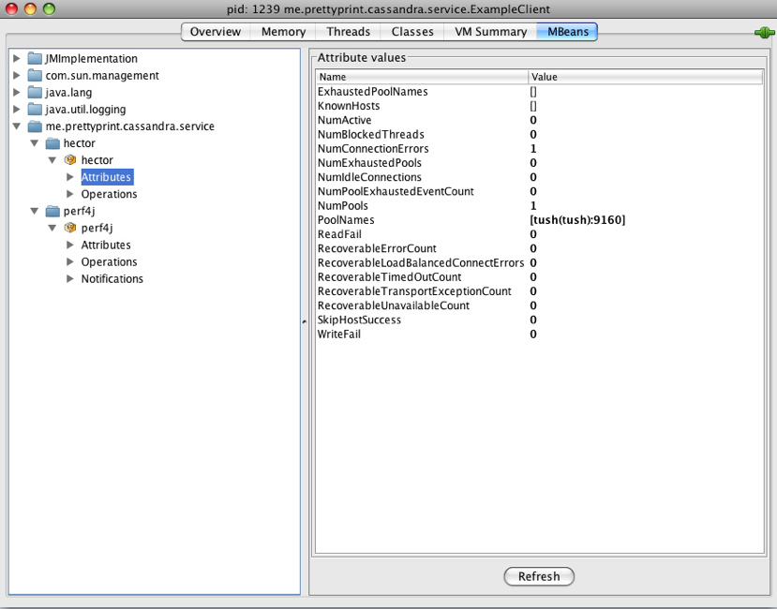Select the NumIdleConnections attribute name

click(x=369, y=177)
